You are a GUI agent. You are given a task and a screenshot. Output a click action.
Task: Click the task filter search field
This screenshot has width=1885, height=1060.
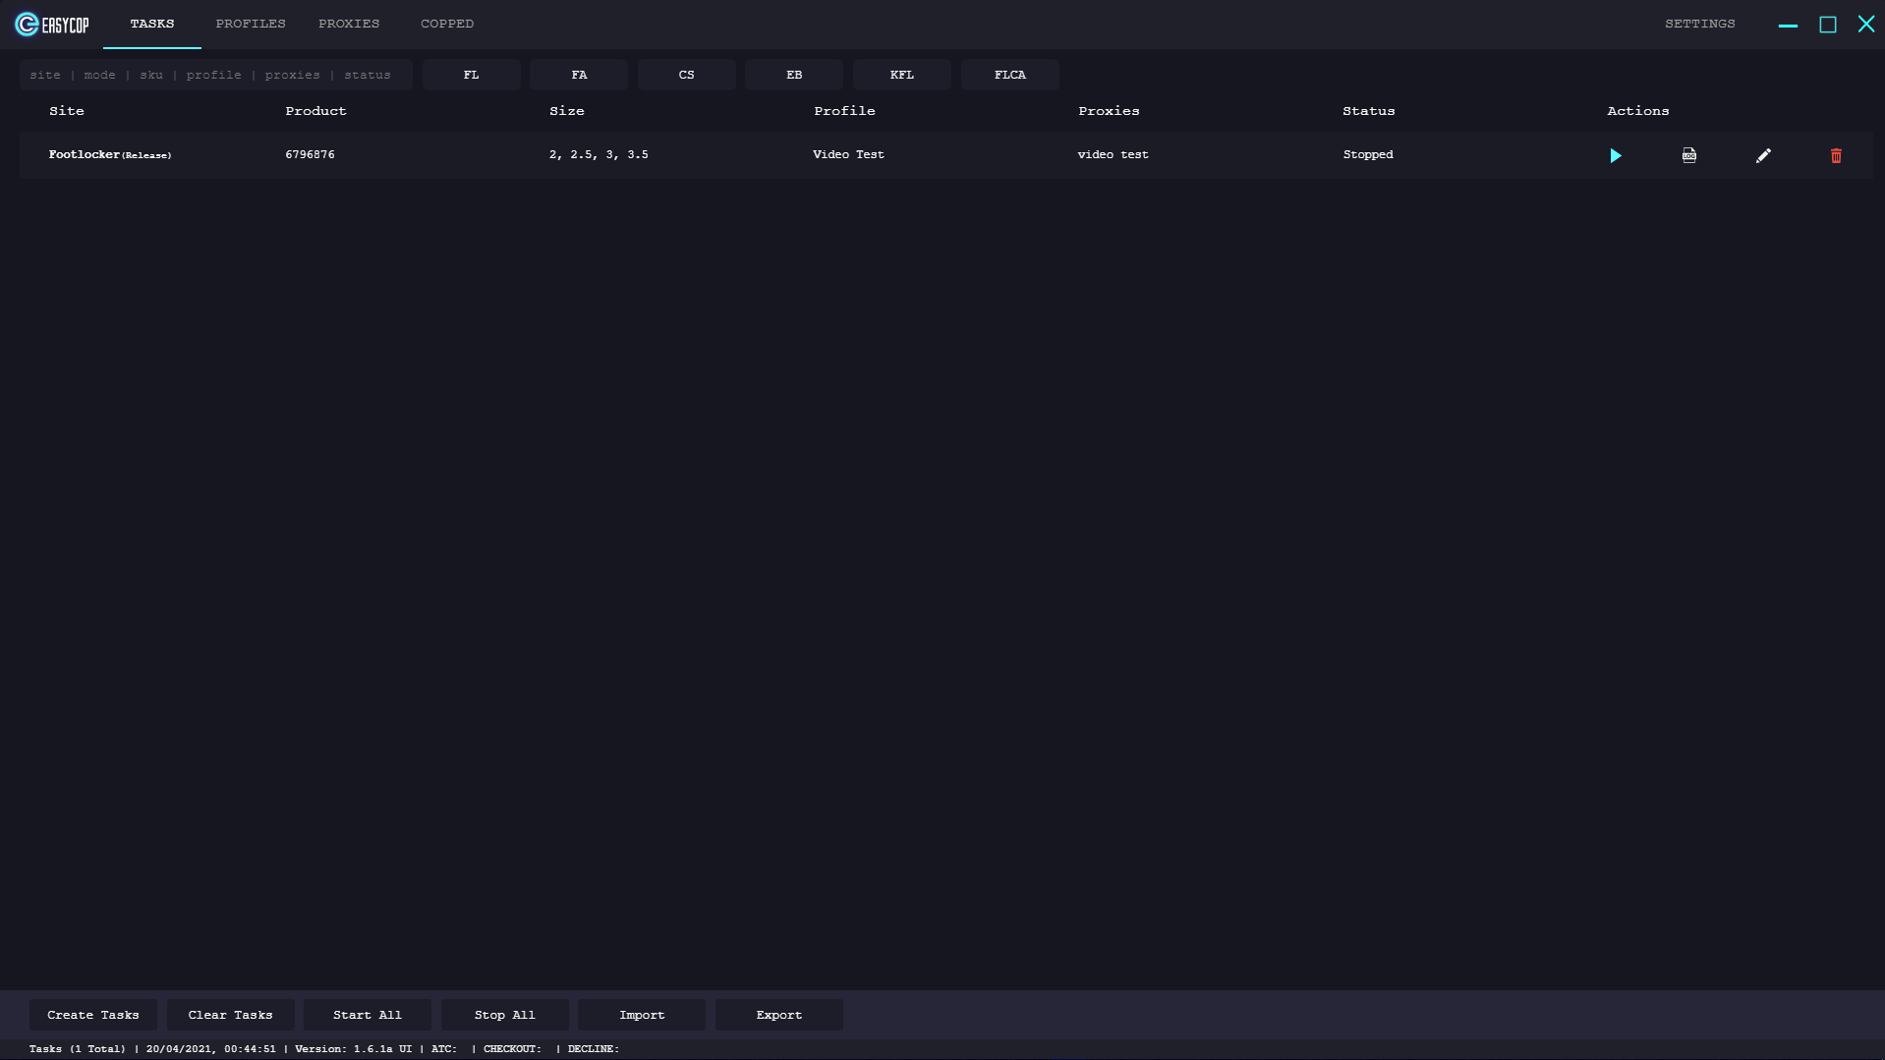(215, 75)
